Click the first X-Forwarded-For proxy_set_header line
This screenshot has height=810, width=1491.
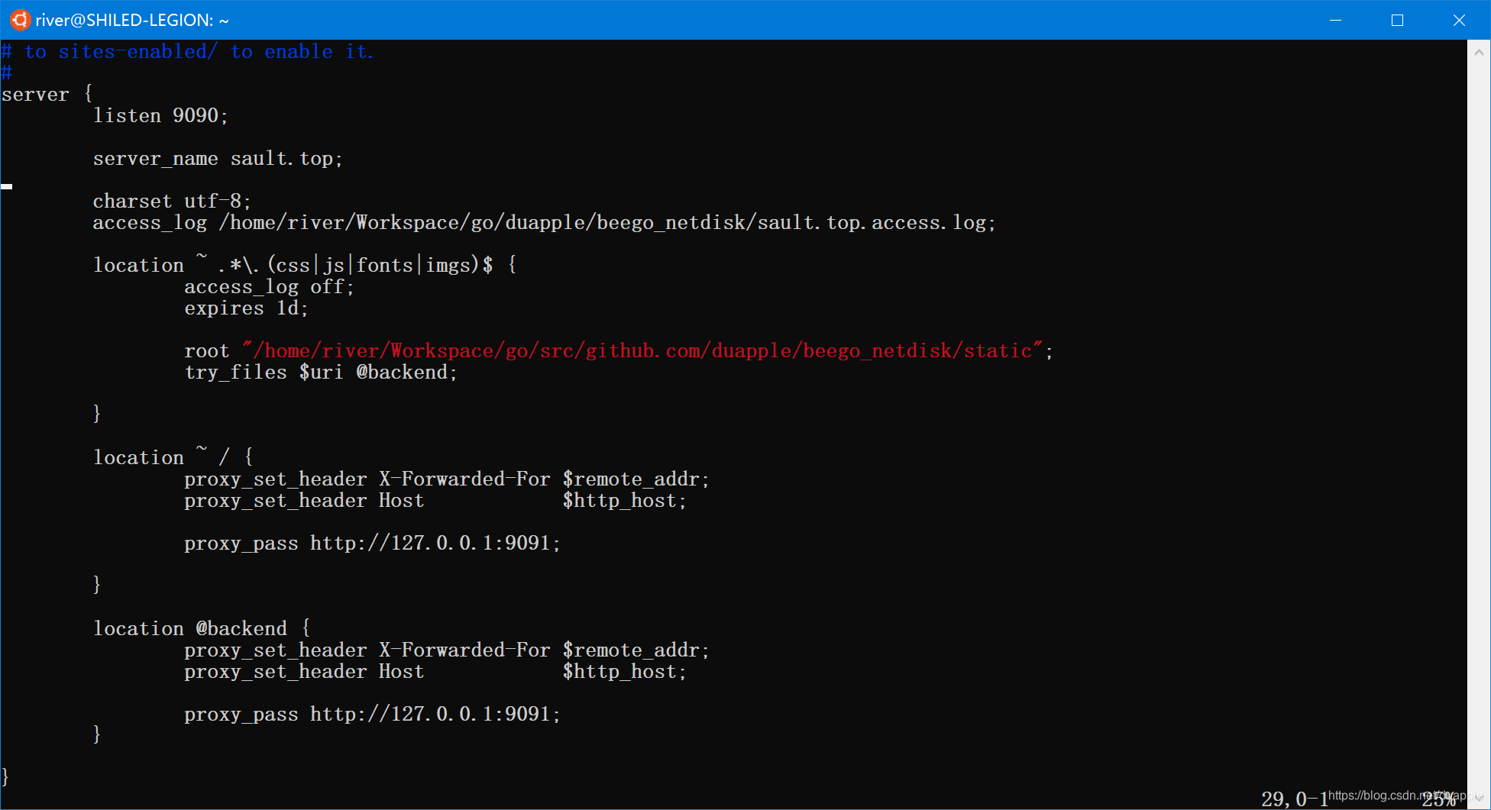(447, 479)
